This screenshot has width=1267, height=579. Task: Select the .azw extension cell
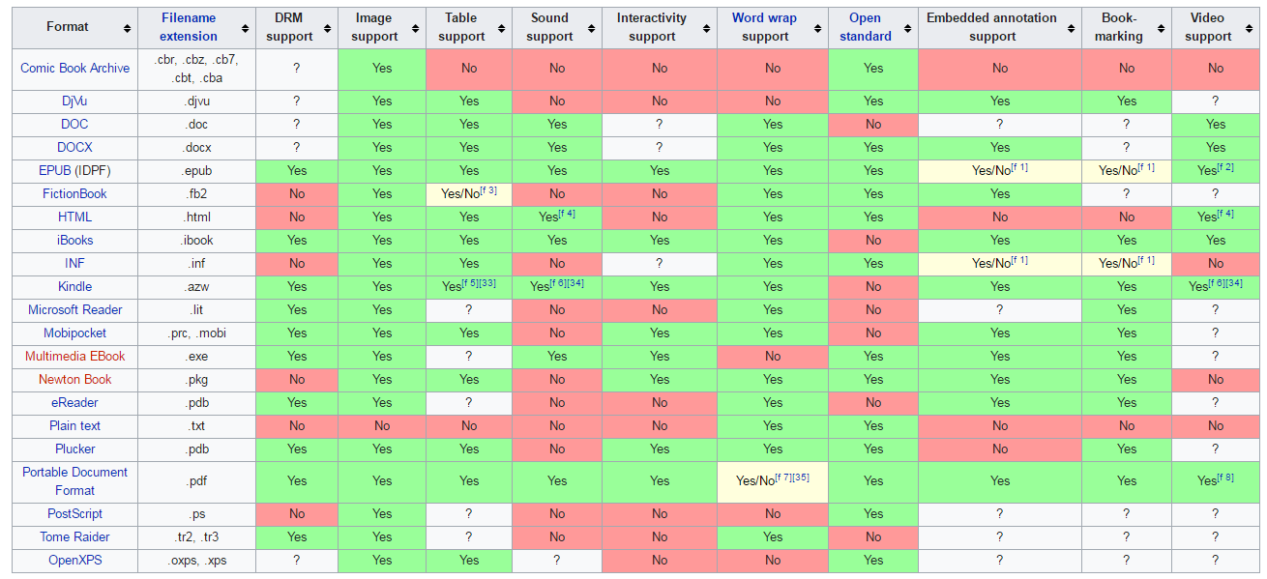(197, 287)
